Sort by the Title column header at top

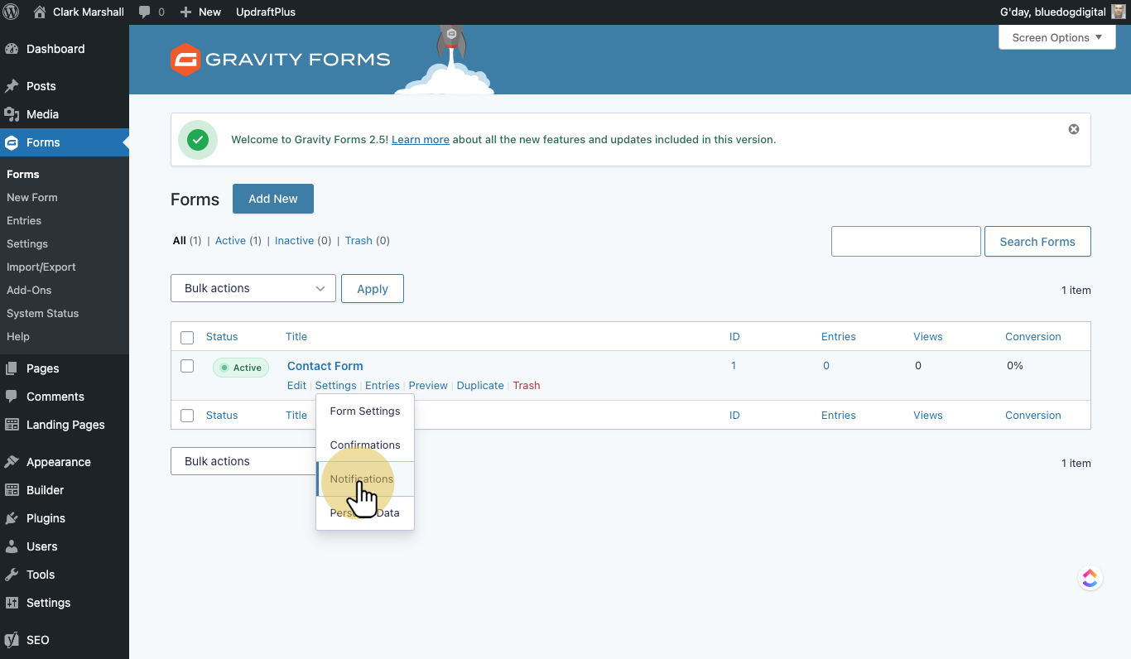296,337
